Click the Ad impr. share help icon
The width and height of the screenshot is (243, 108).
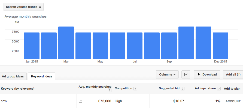coord(219,89)
